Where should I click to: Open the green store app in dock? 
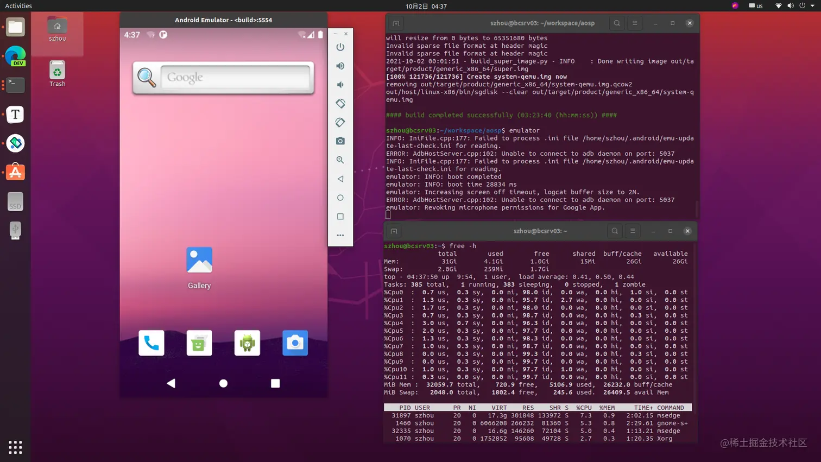[x=199, y=343]
